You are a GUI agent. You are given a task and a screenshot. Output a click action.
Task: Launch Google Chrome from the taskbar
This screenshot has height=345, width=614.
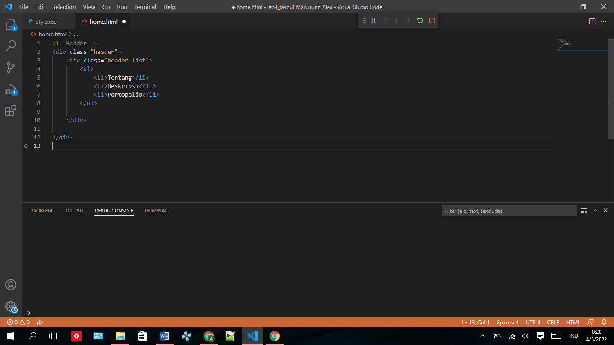pos(274,336)
